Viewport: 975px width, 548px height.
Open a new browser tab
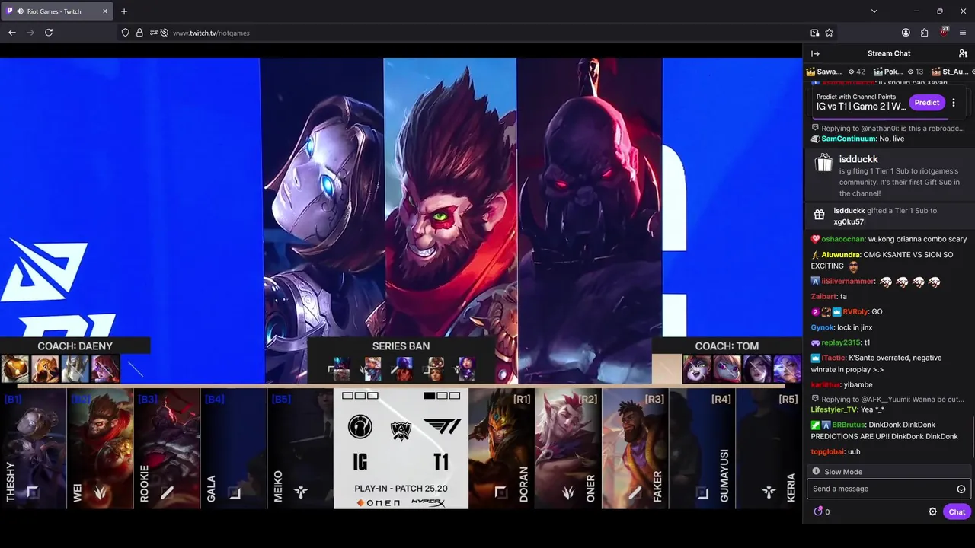tap(124, 11)
